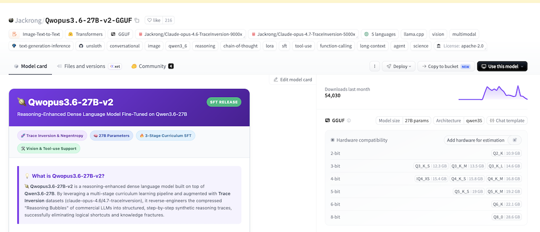Viewport: 540px width, 232px height.
Task: Select the Q3_K_L 14.6 GB quantization
Action: [504, 166]
